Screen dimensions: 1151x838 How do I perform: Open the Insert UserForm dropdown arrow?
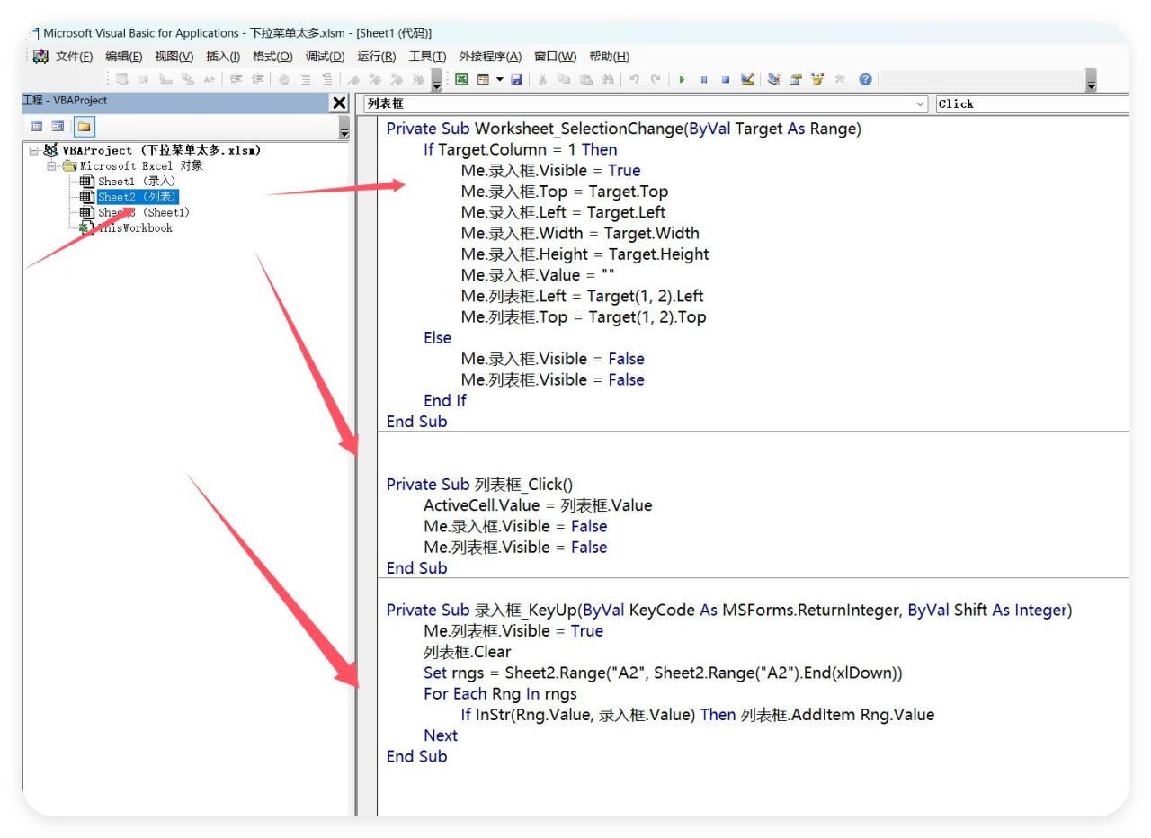(499, 79)
